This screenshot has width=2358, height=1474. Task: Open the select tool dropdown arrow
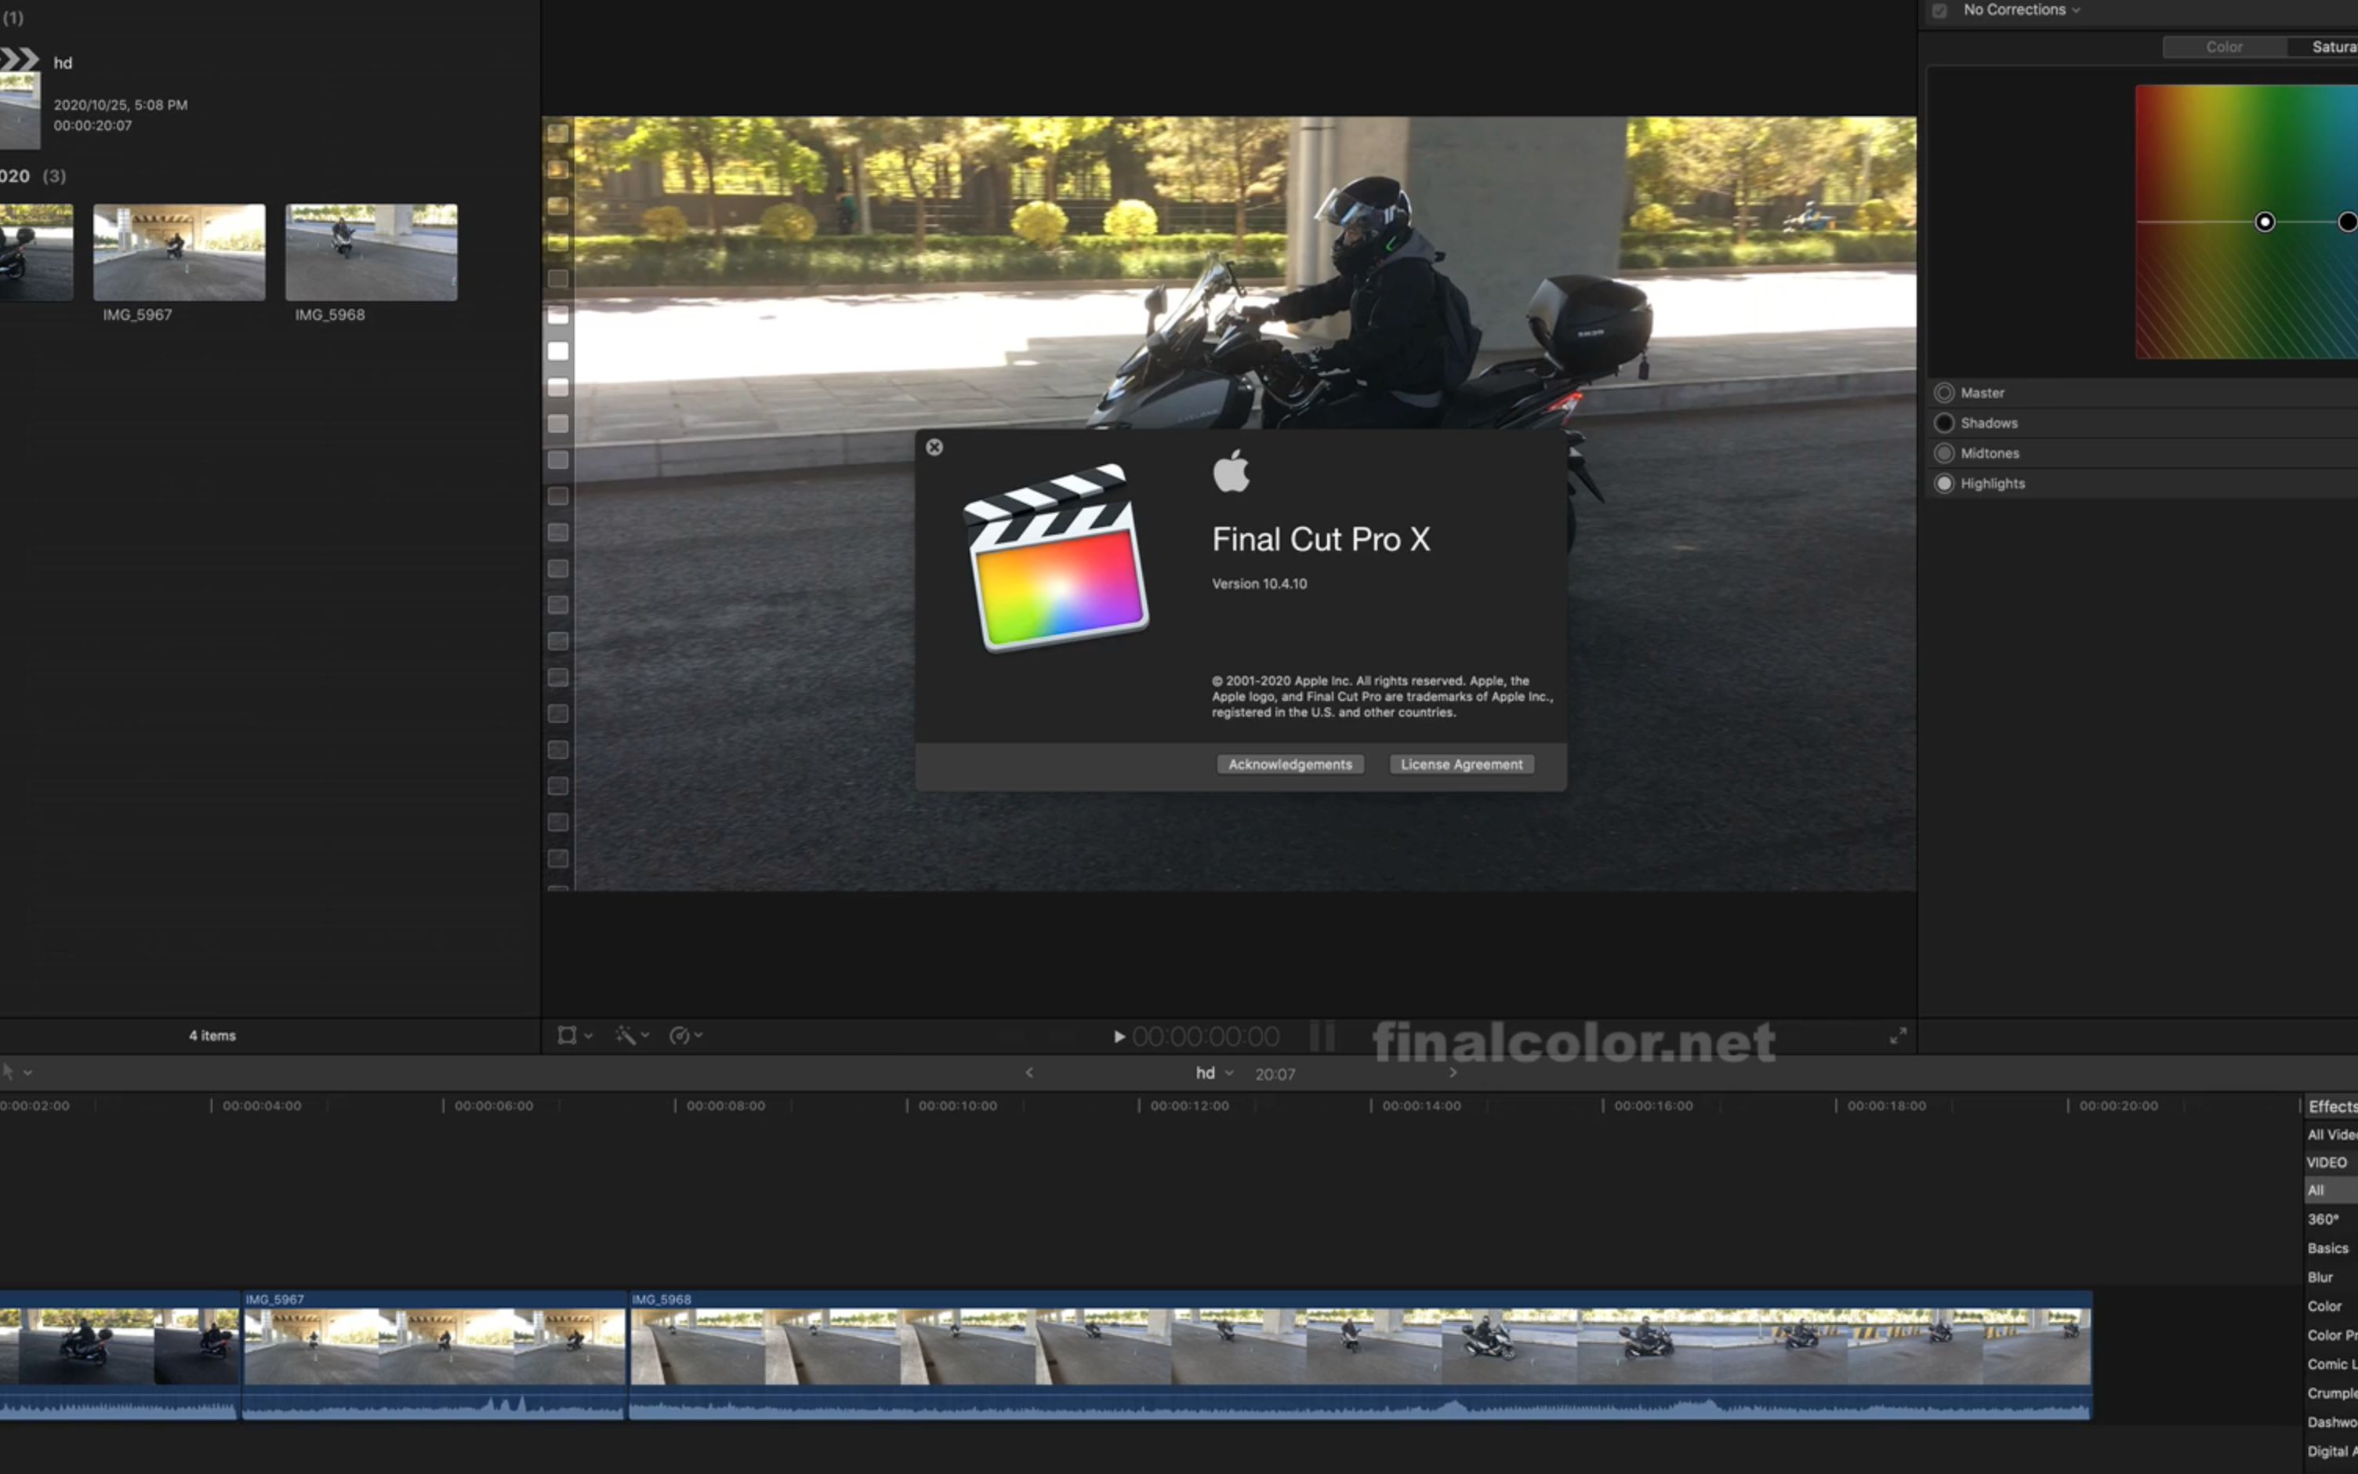tap(28, 1073)
